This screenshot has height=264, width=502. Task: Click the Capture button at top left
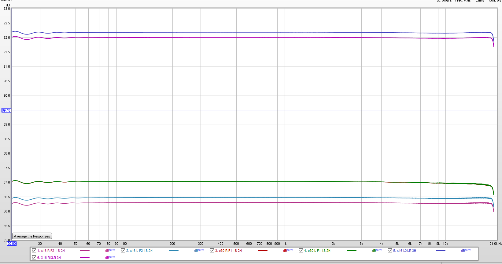(x=6, y=1)
